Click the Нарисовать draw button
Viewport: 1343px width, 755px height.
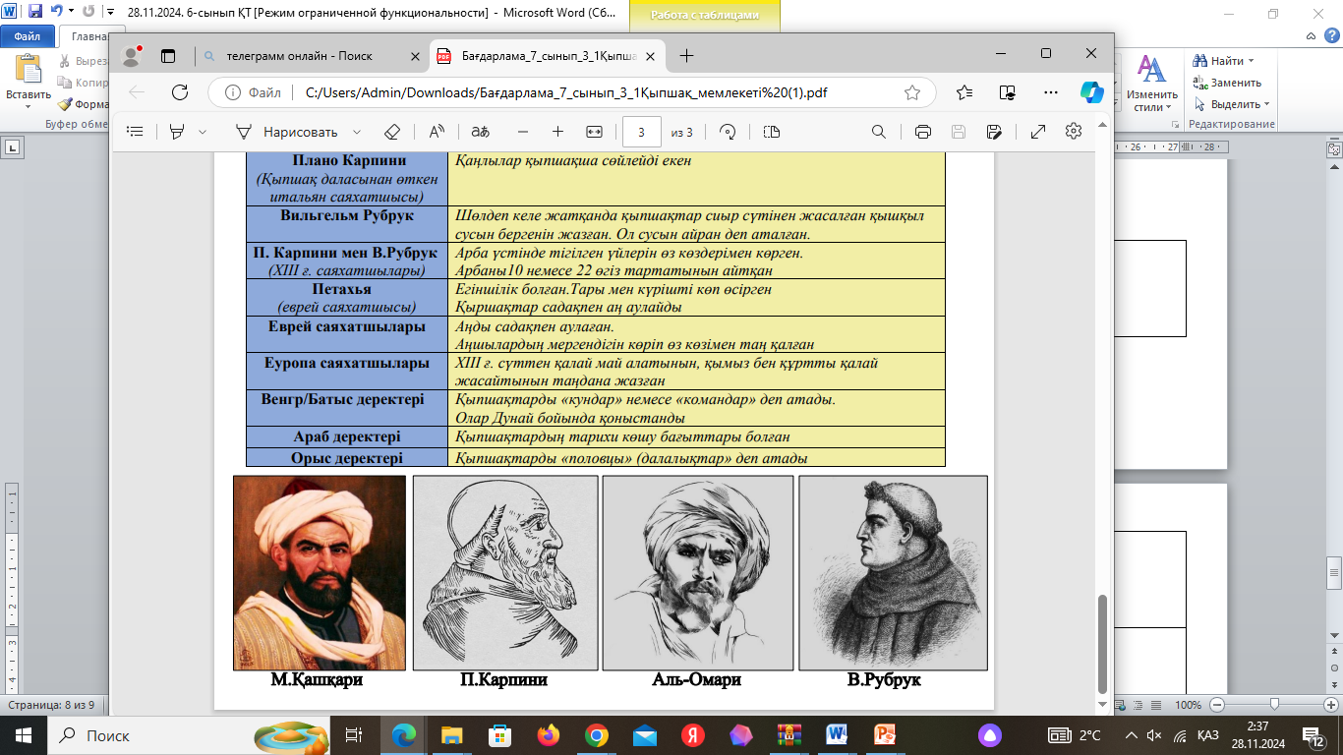click(x=287, y=132)
